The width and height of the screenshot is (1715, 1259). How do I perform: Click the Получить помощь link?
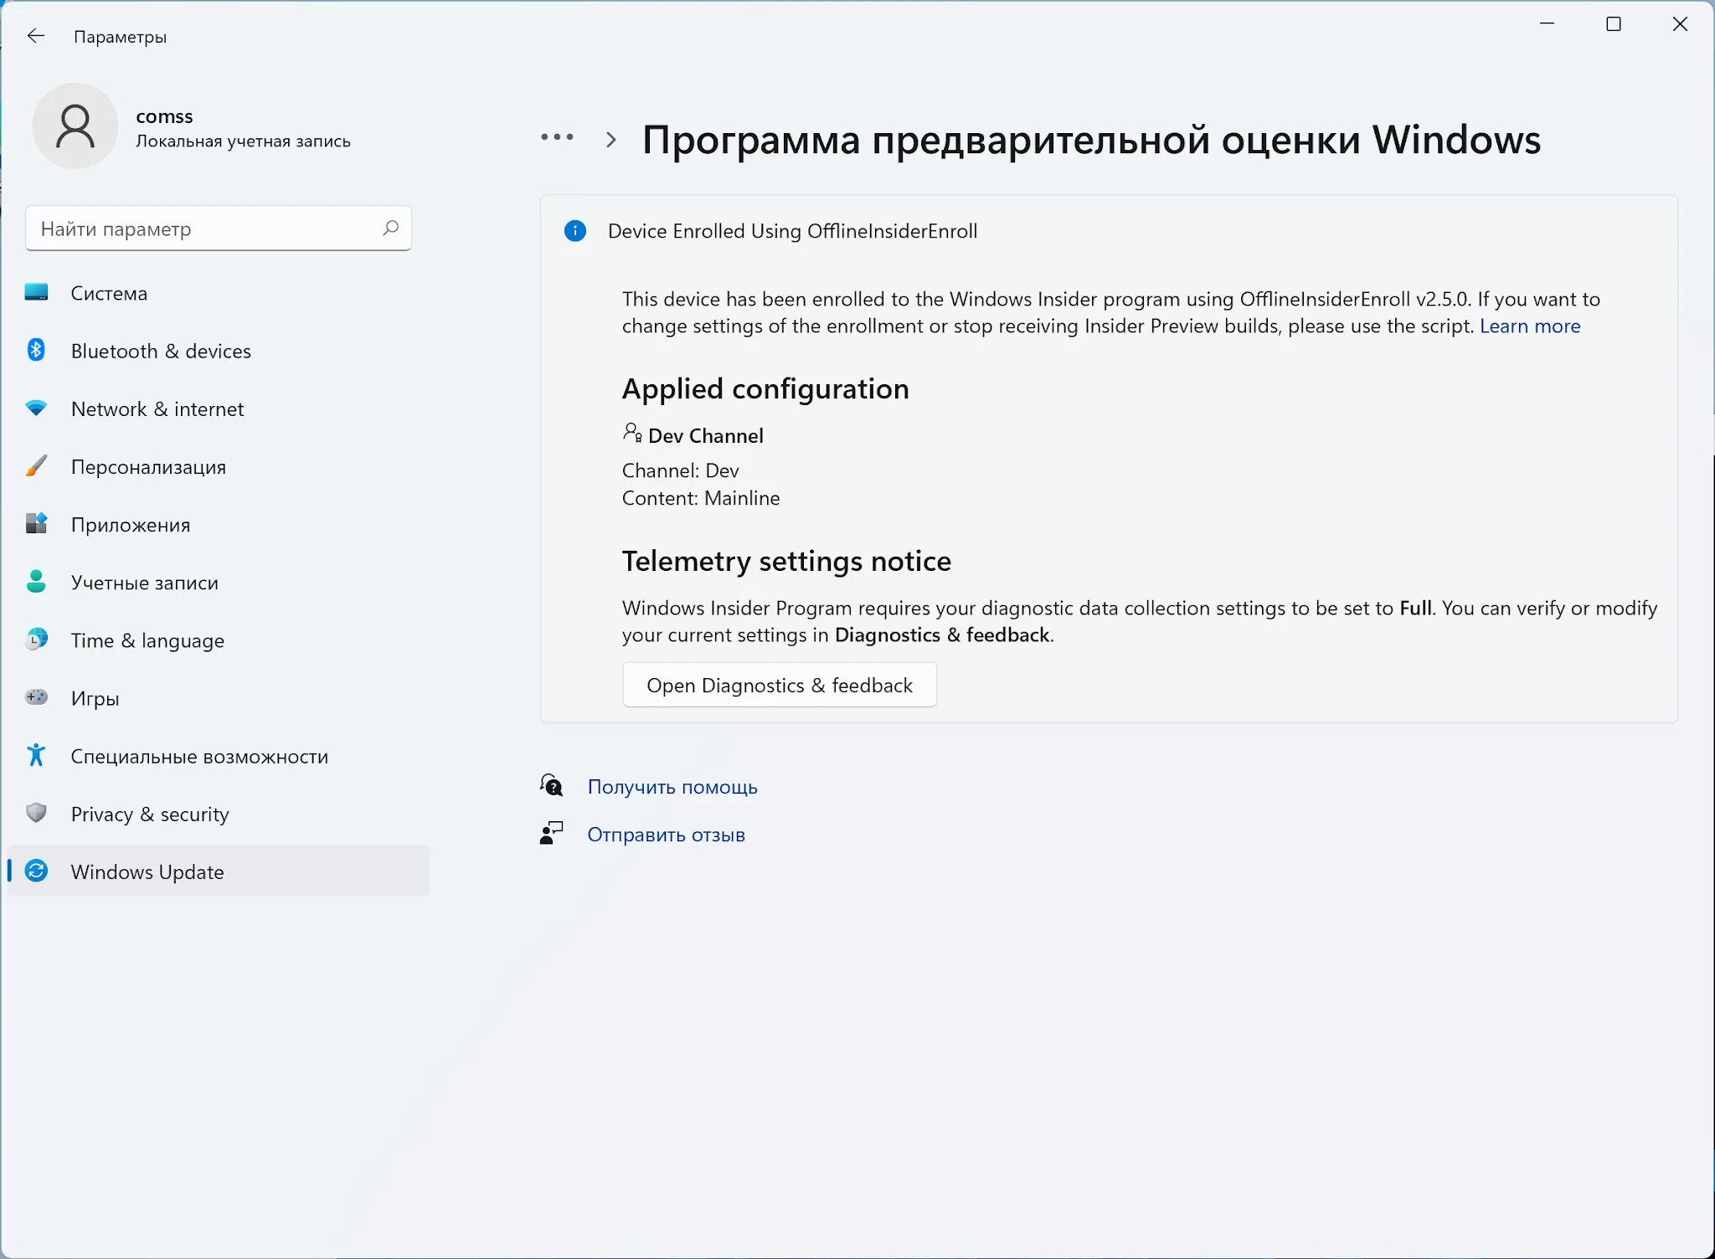(x=672, y=787)
